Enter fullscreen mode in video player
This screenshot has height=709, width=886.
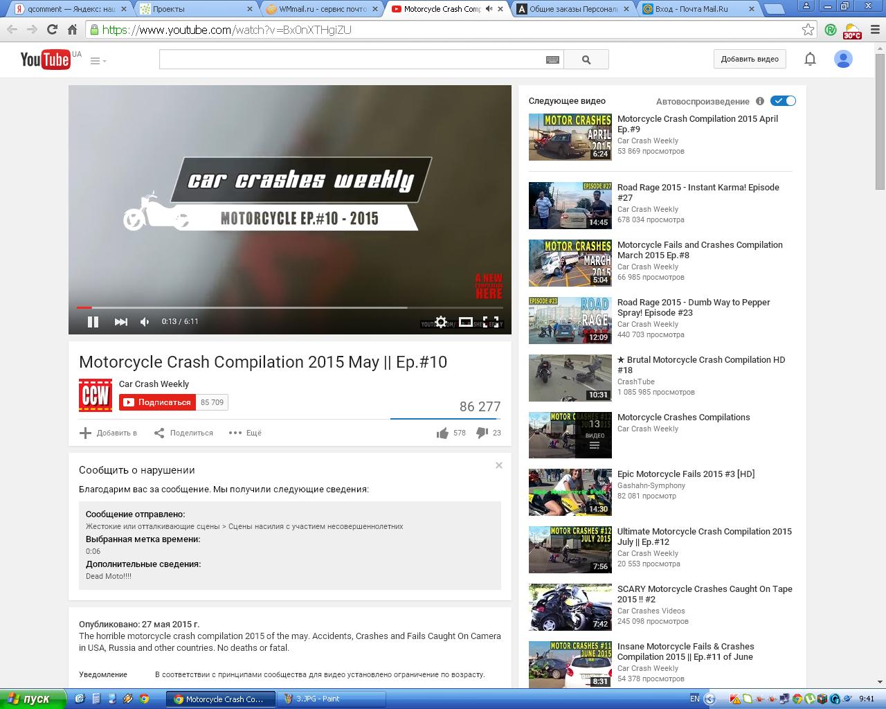491,322
